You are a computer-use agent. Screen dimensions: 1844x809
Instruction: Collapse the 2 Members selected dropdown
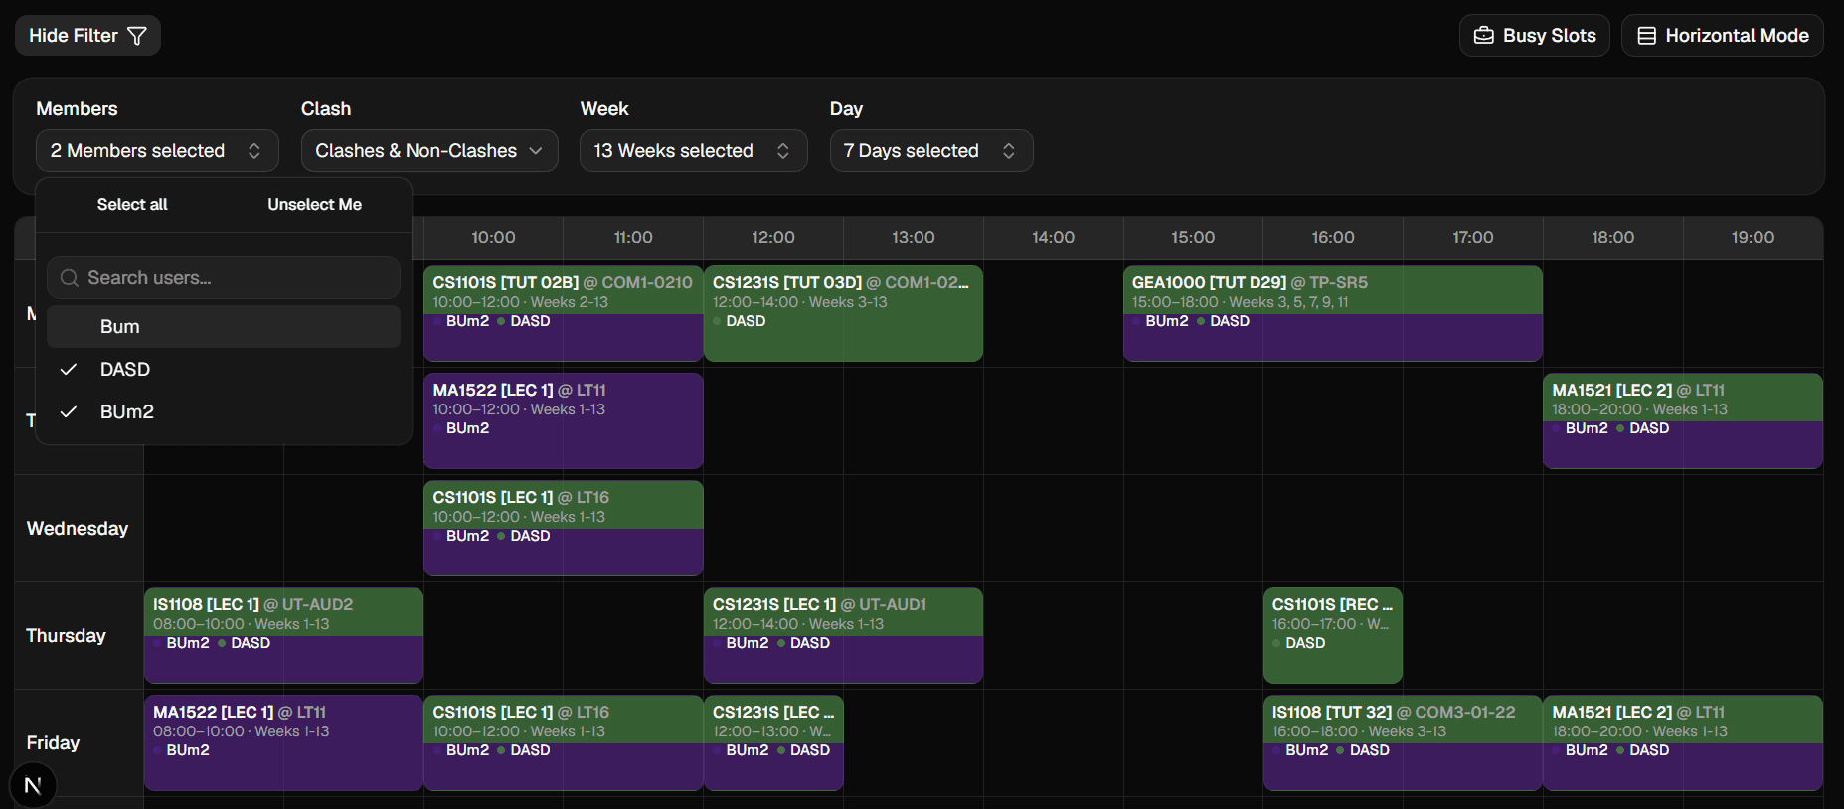point(157,151)
